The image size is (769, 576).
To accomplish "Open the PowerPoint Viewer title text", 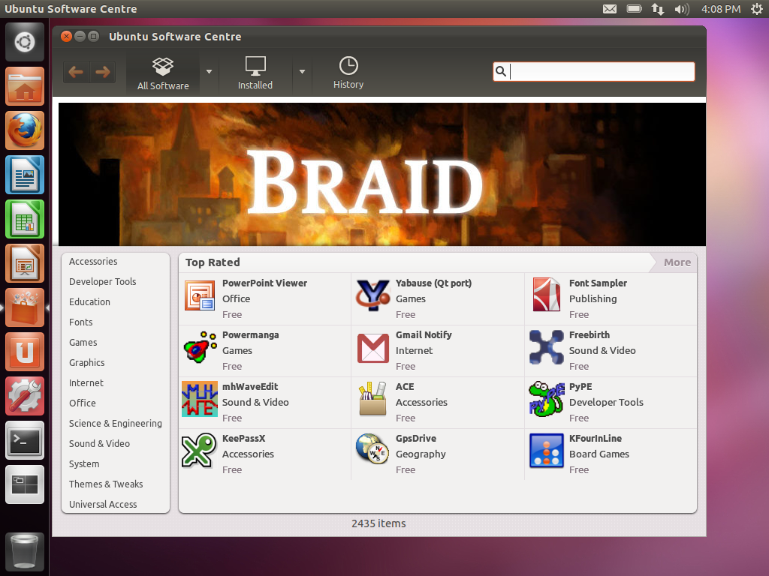I will coord(265,283).
